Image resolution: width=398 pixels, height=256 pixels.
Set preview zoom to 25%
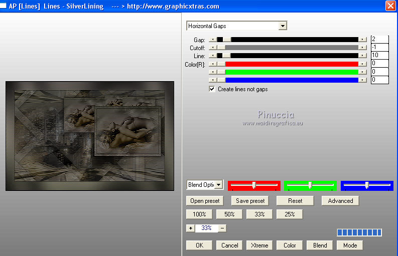click(x=290, y=214)
